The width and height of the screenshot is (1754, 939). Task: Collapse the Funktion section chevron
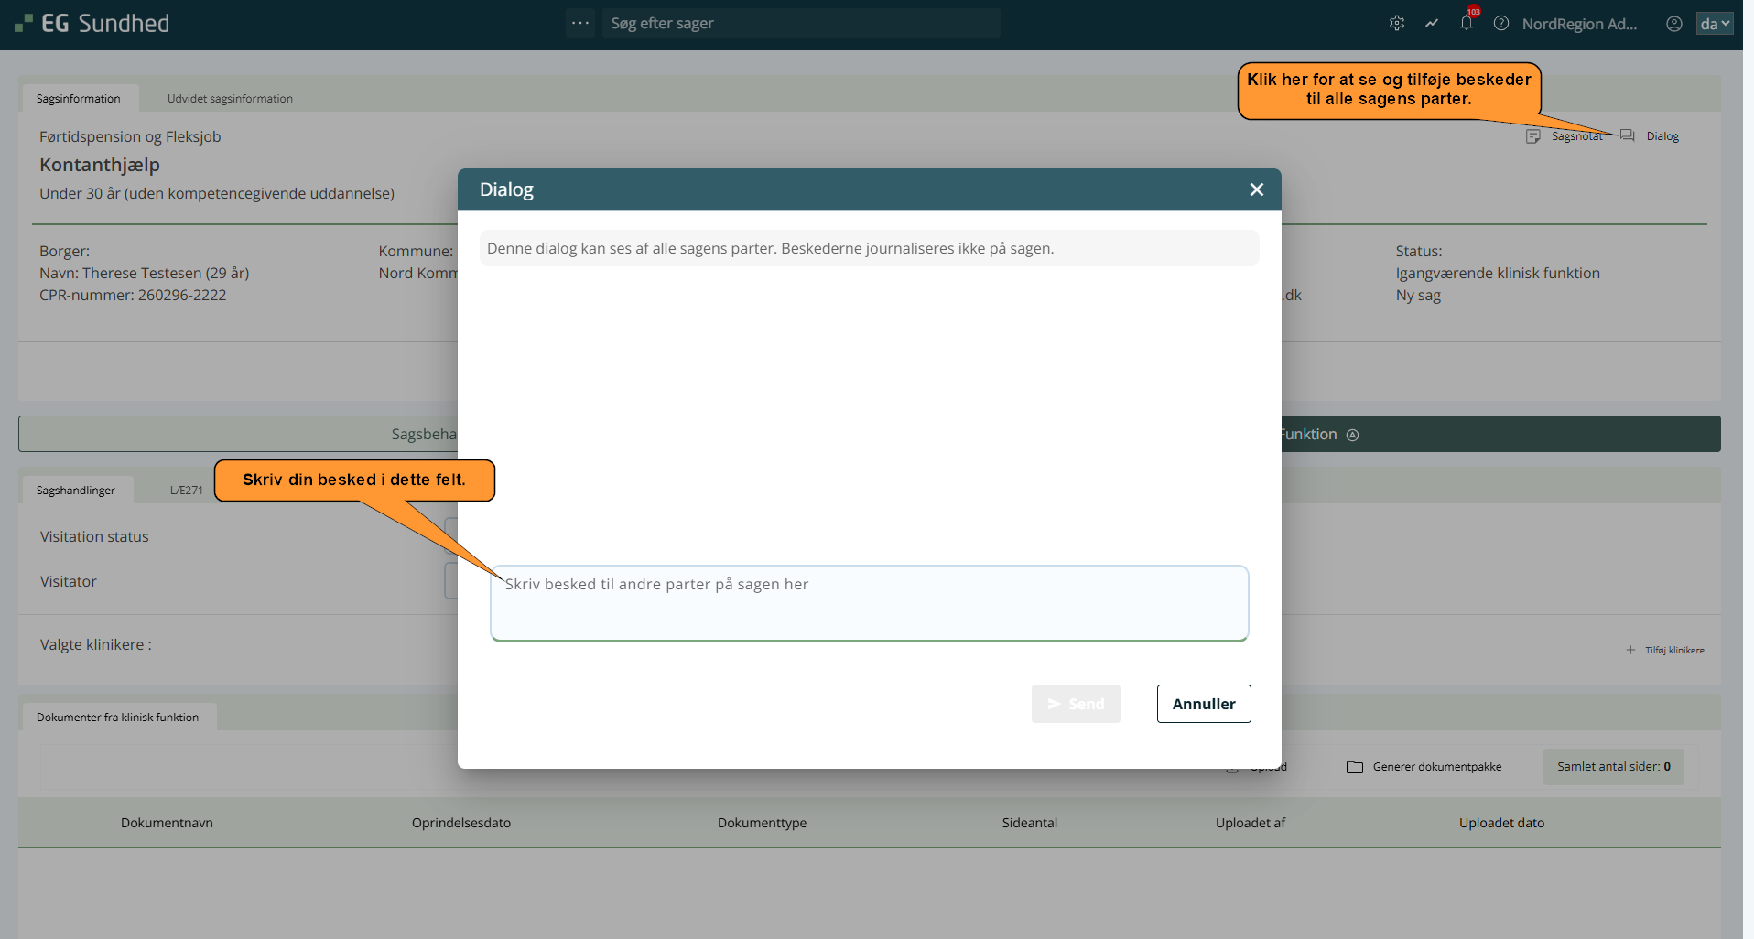pyautogui.click(x=1353, y=435)
